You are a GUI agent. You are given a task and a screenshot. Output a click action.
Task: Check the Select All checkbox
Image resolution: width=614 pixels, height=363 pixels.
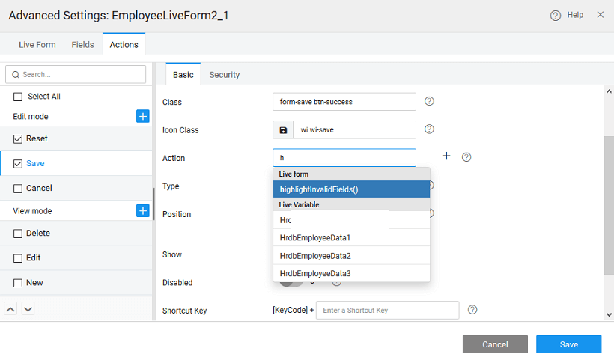[18, 97]
